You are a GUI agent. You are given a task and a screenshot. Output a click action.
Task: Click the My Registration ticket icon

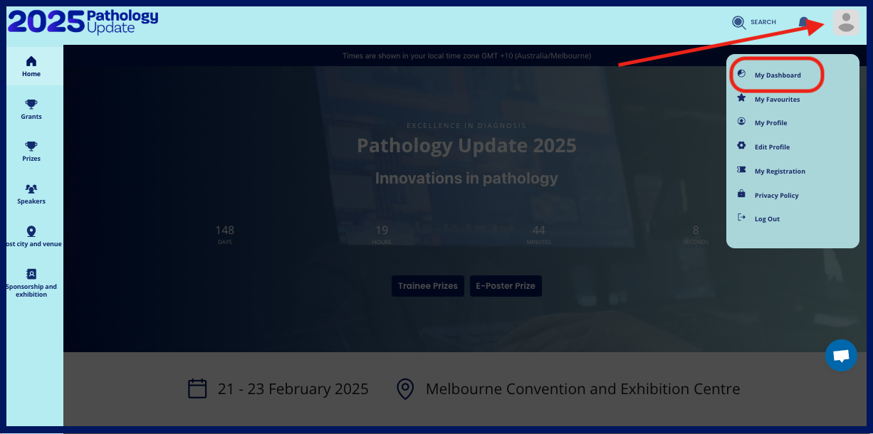(x=741, y=170)
